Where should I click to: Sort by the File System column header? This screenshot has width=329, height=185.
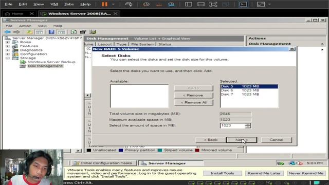pos(142,44)
